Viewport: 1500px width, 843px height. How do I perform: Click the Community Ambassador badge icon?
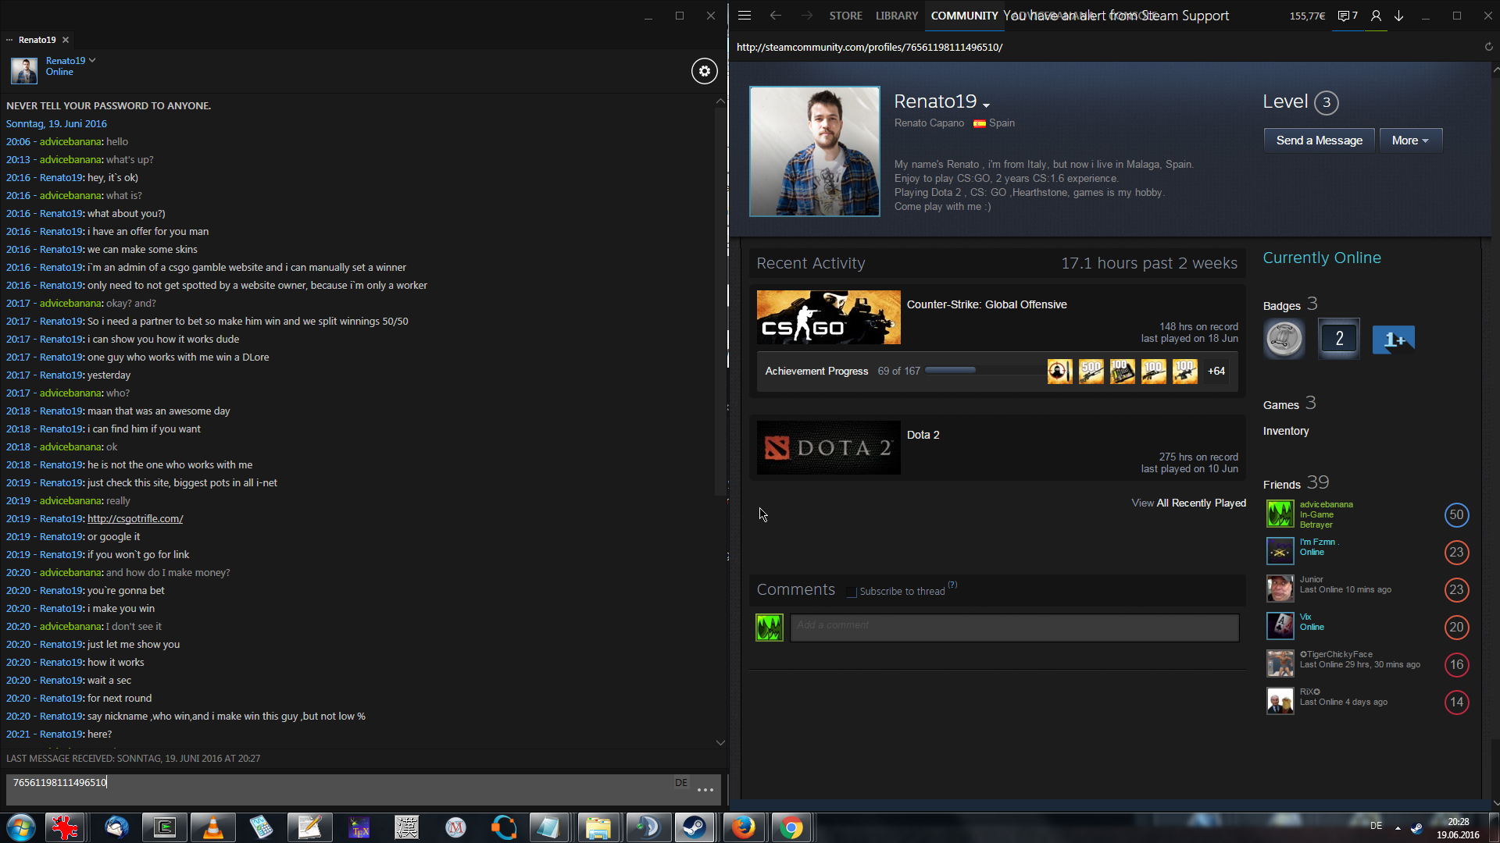(1284, 339)
